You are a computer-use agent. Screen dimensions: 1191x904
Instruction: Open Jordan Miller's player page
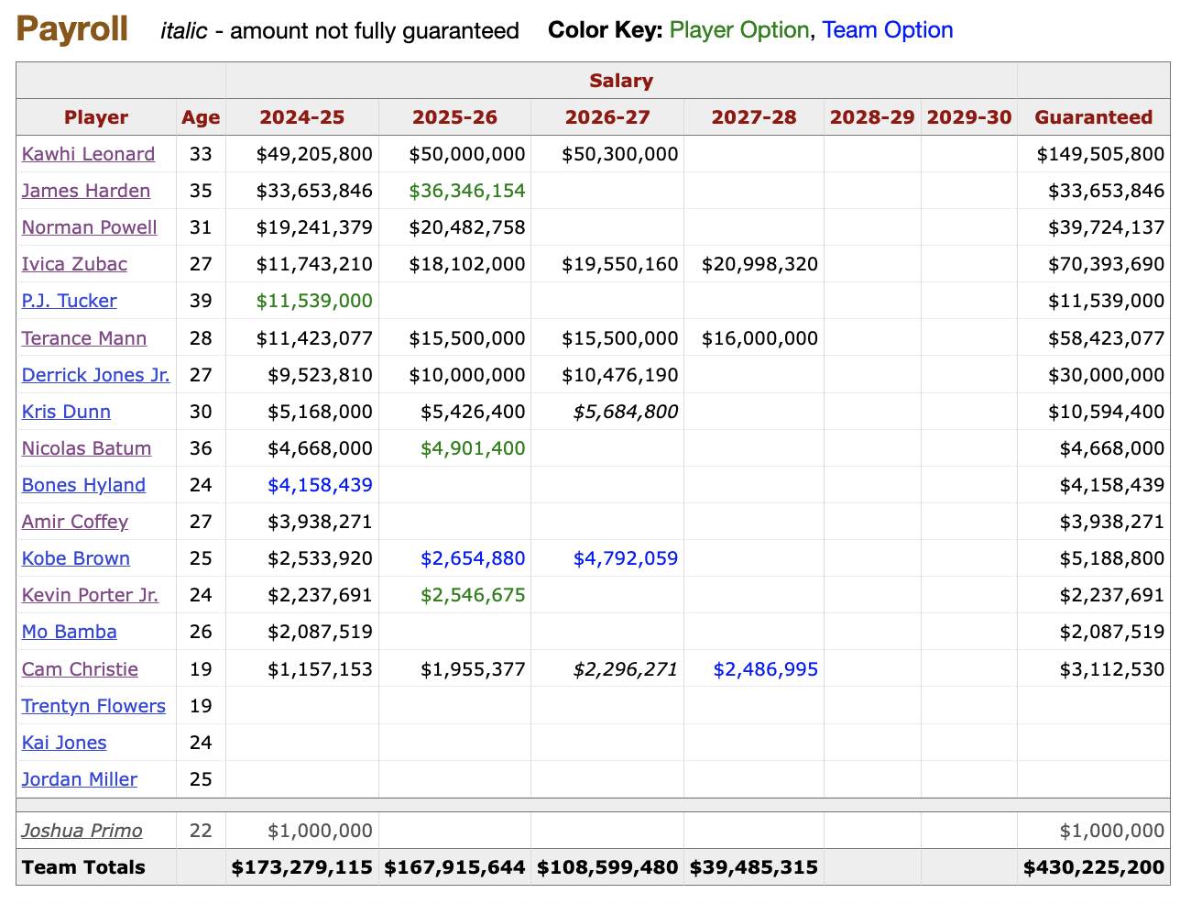80,779
